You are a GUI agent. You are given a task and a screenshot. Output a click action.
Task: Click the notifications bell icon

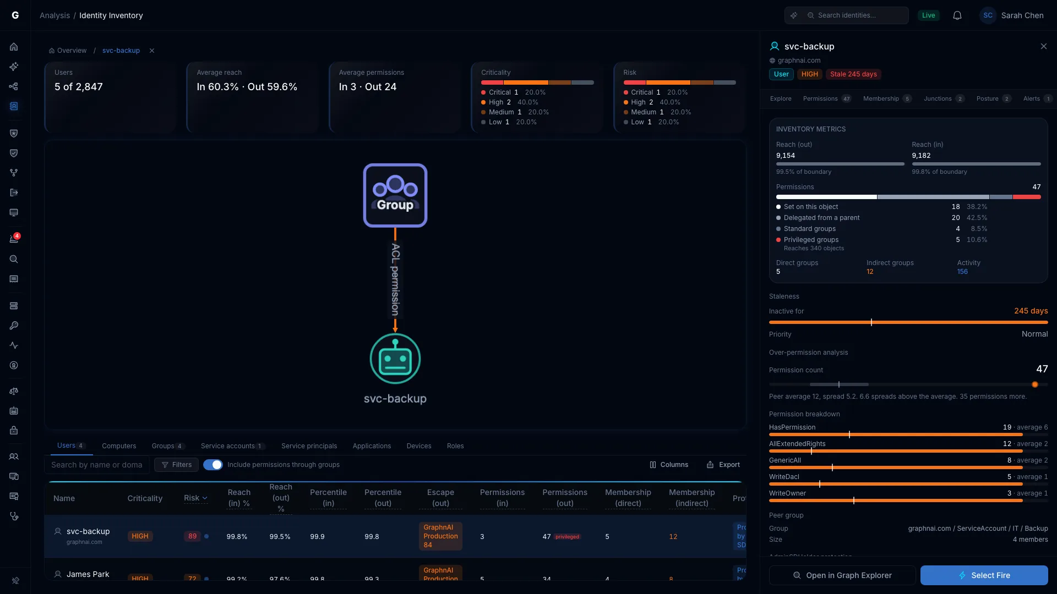957,15
